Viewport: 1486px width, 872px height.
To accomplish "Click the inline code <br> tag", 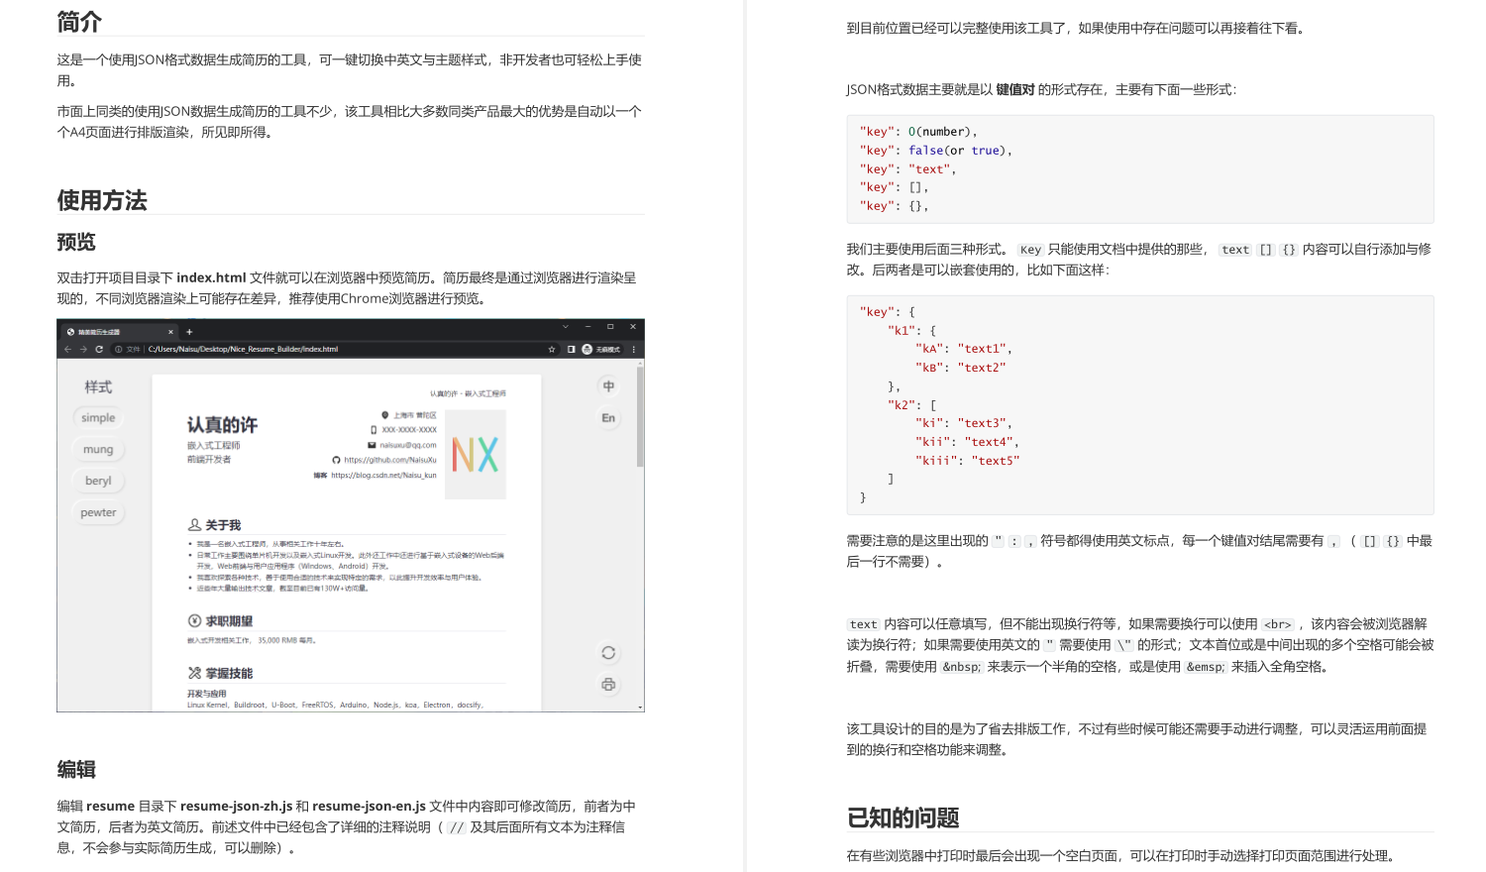I will [x=1278, y=624].
